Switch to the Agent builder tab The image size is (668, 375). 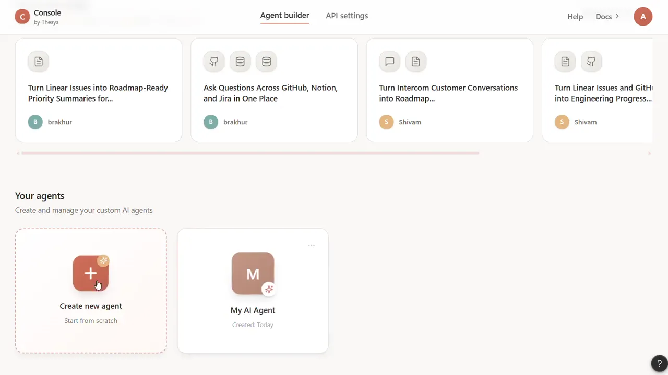pyautogui.click(x=284, y=16)
